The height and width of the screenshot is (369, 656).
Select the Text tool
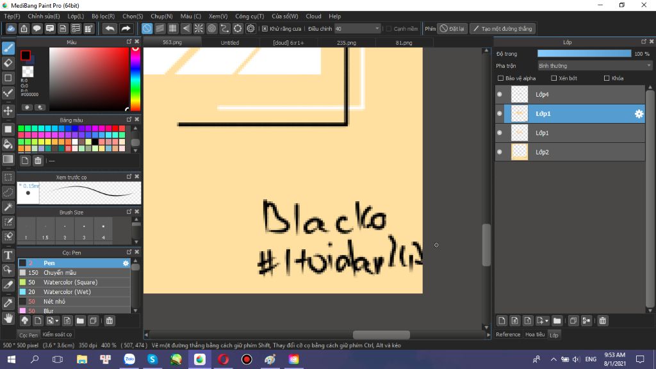tap(8, 255)
